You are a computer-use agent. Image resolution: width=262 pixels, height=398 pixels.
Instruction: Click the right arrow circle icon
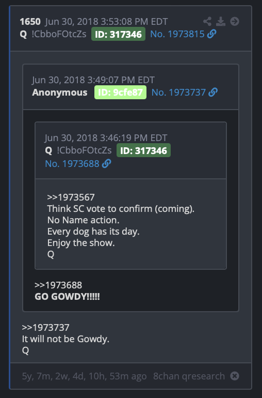point(235,21)
